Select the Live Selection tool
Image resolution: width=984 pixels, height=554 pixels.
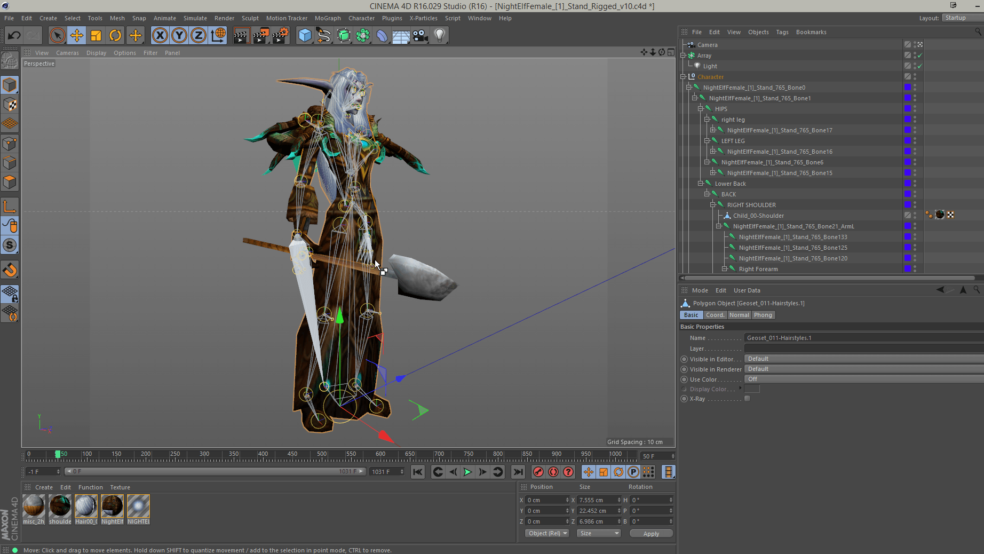57,36
